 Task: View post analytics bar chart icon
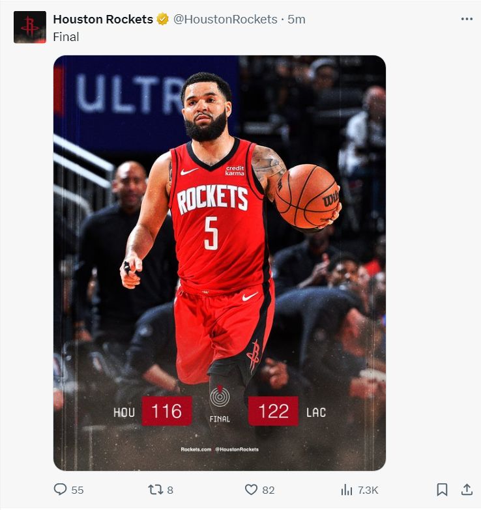click(347, 490)
